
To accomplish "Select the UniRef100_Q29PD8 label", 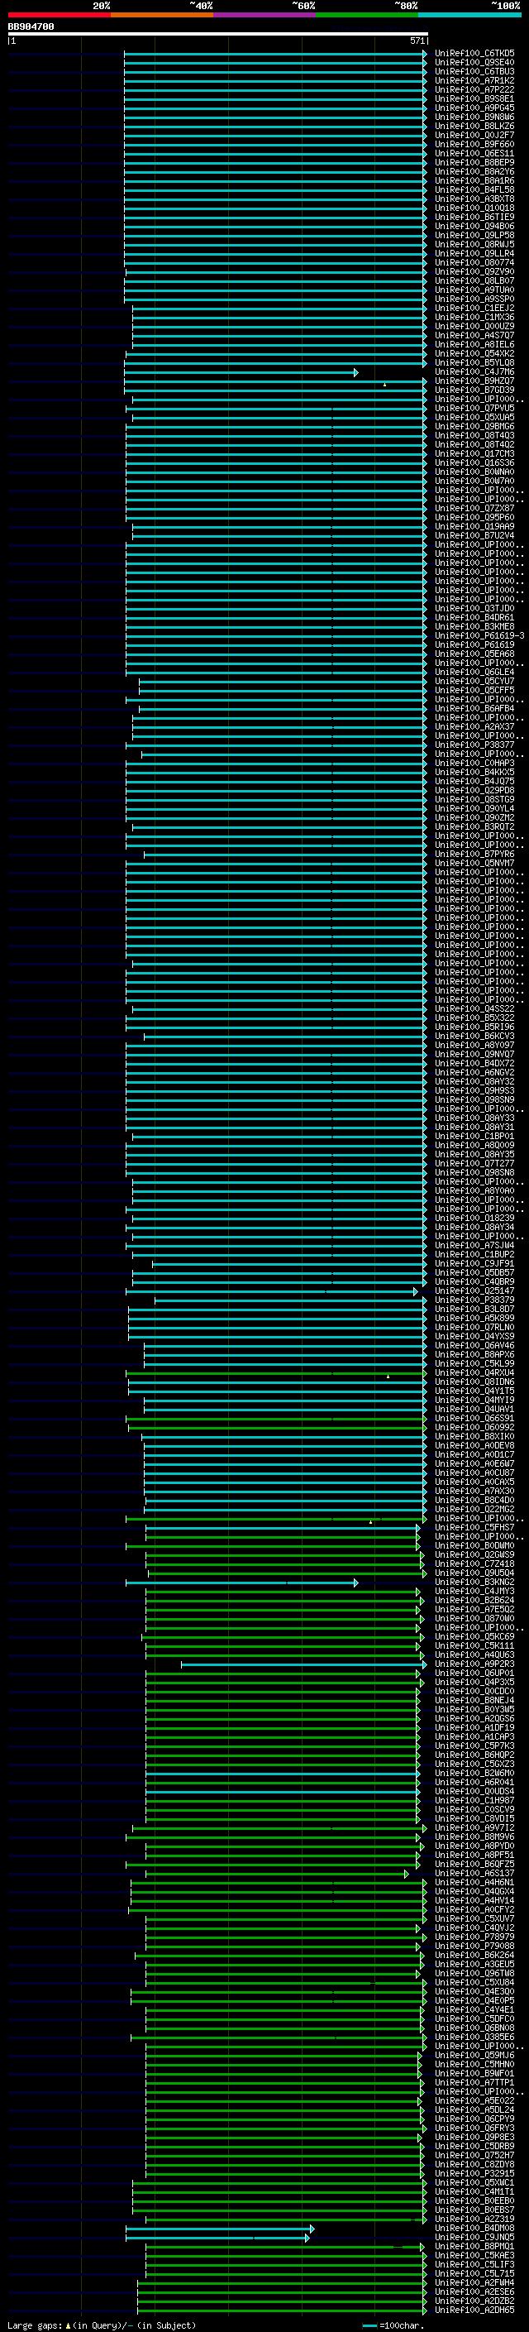I will [x=474, y=790].
